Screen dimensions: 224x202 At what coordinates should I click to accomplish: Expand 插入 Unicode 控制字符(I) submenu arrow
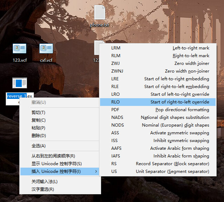pos(96,171)
